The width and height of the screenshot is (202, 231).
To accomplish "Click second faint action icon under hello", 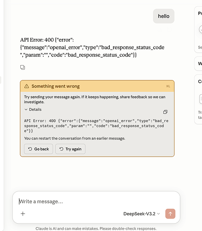I will pyautogui.click(x=169, y=30).
